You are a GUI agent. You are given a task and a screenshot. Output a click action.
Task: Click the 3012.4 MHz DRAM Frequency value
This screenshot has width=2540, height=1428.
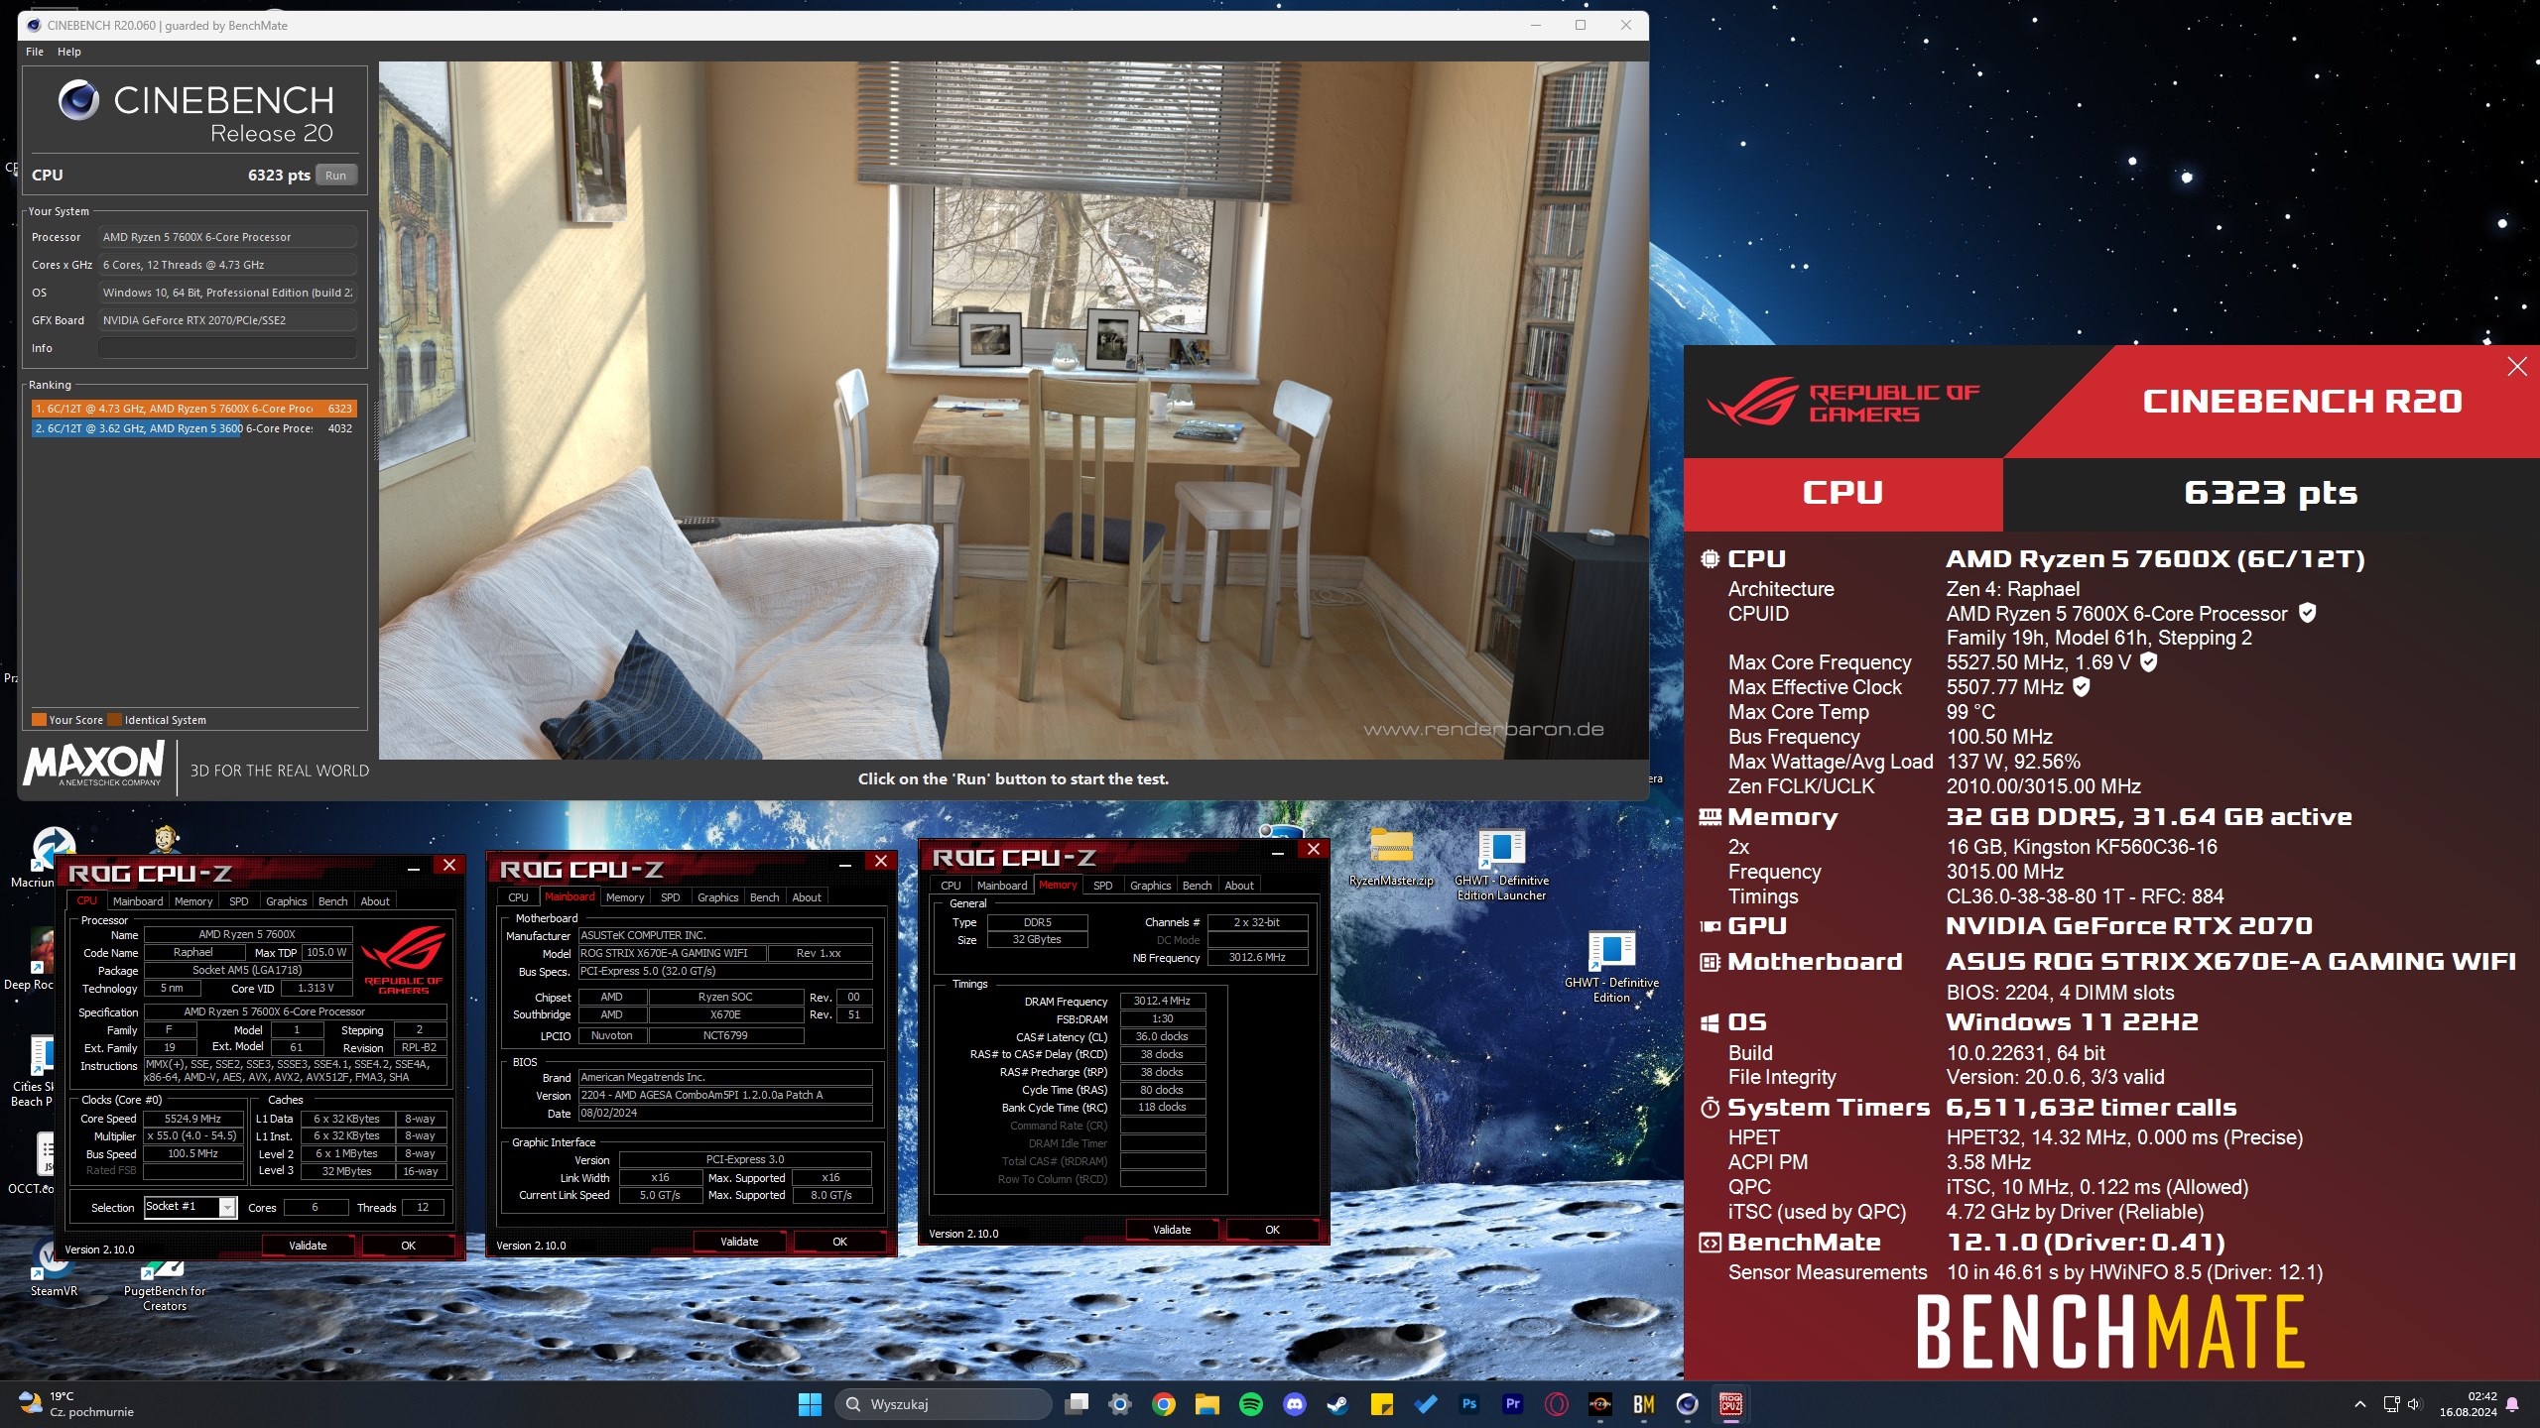coord(1162,1002)
